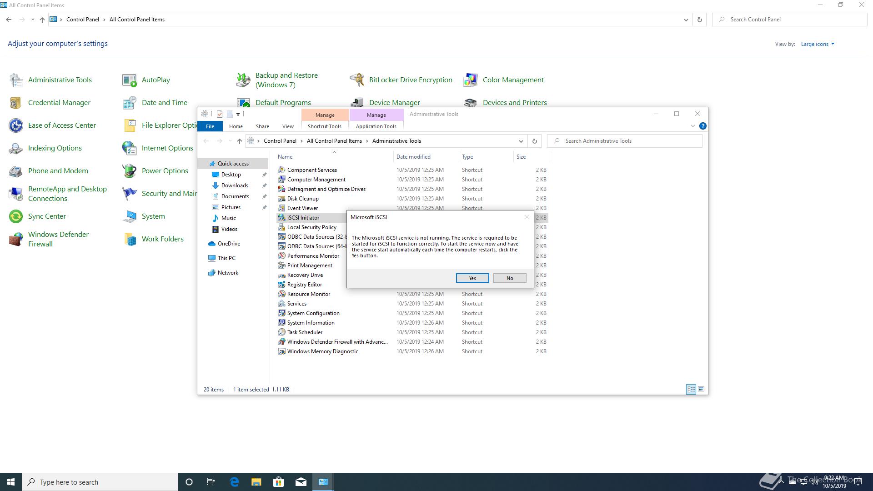Click the Administrative Tools icon in Control Panel
This screenshot has width=873, height=491.
coord(16,80)
